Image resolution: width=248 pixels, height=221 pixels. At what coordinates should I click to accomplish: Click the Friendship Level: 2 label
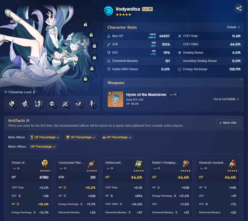[20, 92]
